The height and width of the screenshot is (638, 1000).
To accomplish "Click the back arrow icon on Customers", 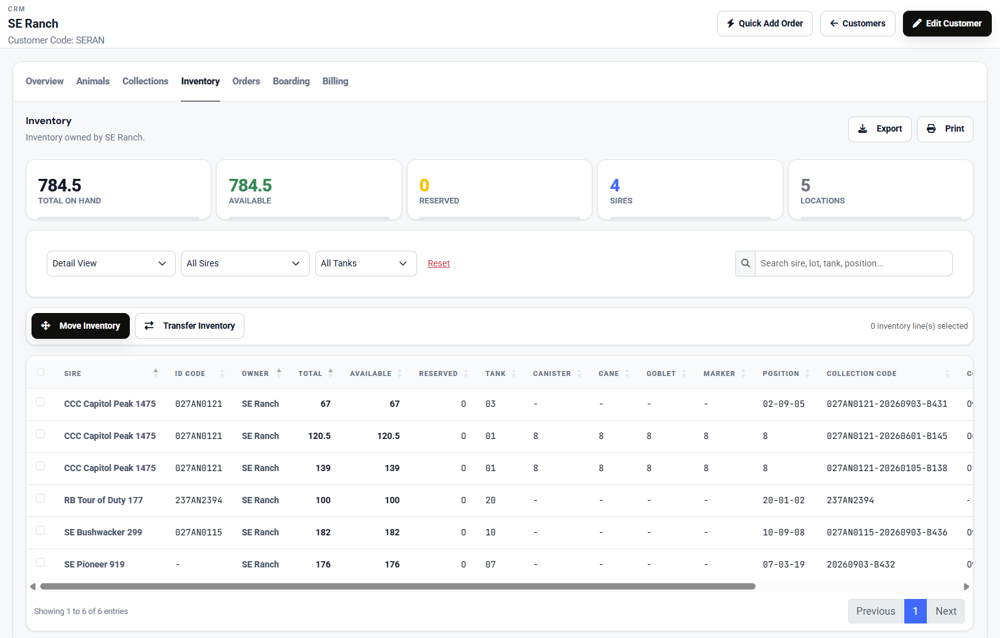I will click(x=834, y=23).
